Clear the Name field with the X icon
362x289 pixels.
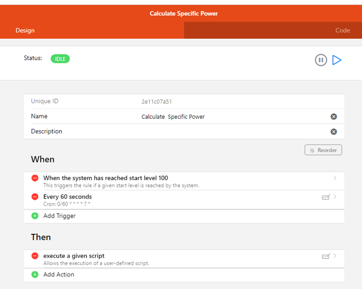[334, 117]
